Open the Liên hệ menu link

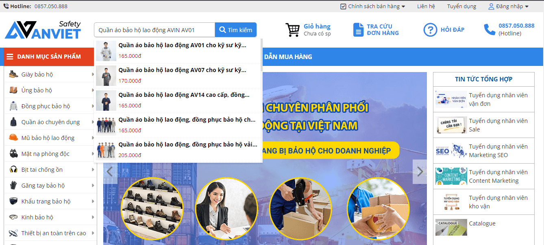click(x=426, y=6)
